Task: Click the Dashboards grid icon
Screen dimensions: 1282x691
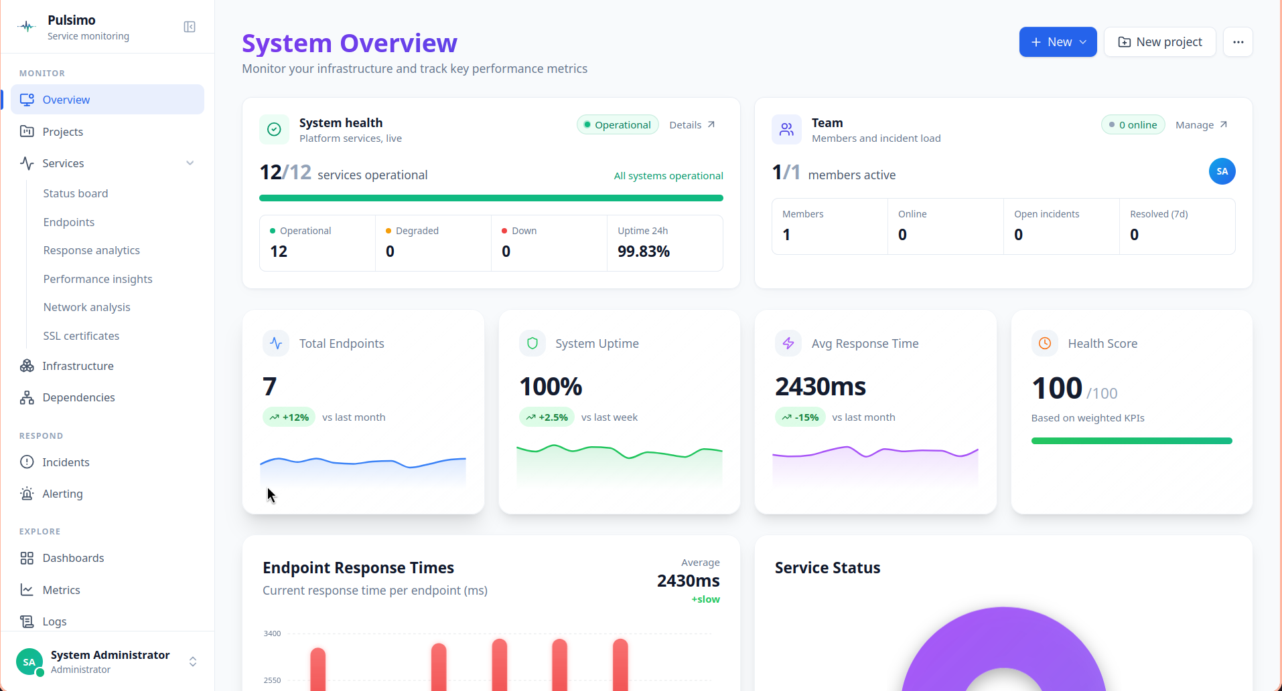Action: click(x=27, y=558)
